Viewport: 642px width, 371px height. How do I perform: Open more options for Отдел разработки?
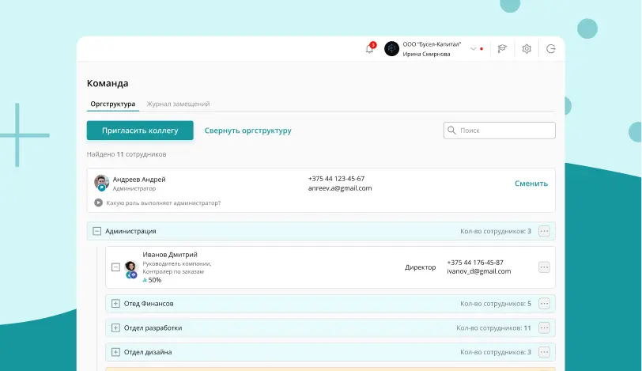pos(544,327)
